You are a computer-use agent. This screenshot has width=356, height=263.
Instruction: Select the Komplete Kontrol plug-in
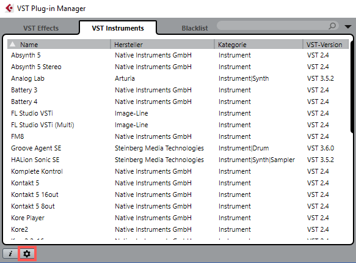pyautogui.click(x=178, y=171)
